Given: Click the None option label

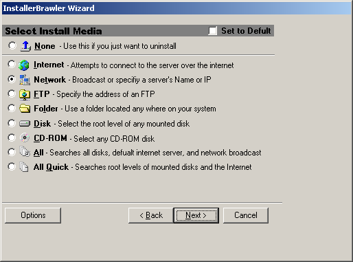Looking at the screenshot, I should coord(45,46).
